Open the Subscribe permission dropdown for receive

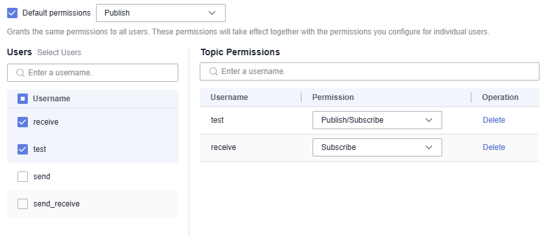tap(377, 147)
